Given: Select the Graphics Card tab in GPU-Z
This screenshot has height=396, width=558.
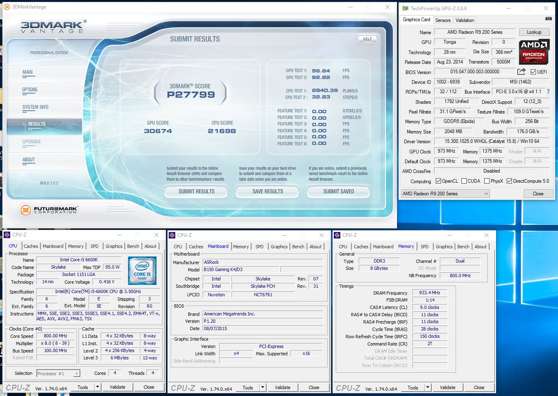Looking at the screenshot, I should (x=416, y=20).
